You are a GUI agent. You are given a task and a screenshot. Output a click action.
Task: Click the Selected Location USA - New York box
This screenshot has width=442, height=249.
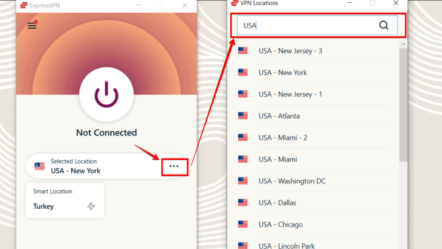(x=107, y=166)
